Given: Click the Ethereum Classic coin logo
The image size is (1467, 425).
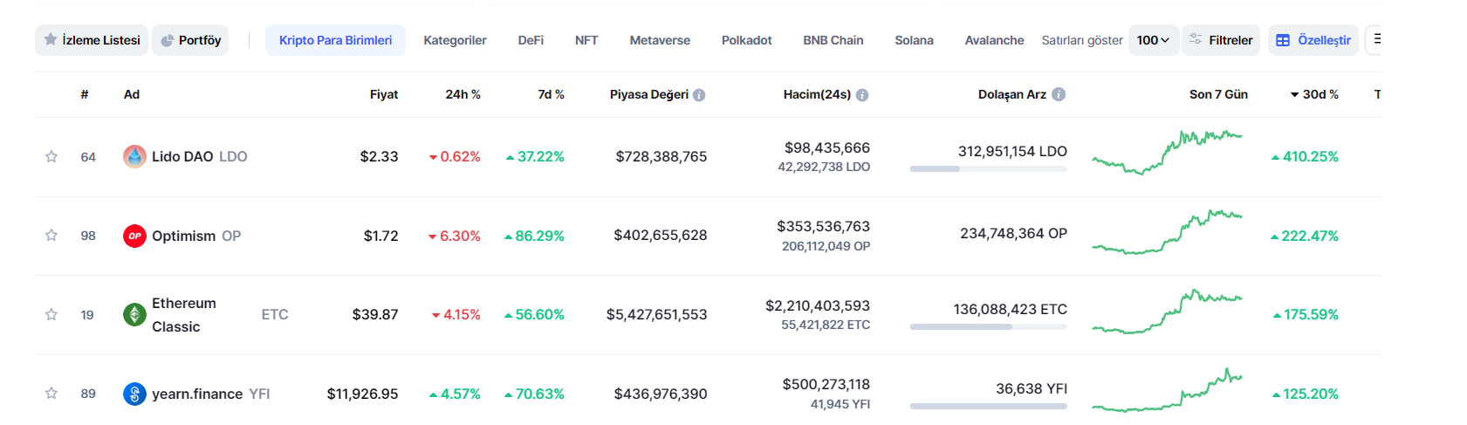Looking at the screenshot, I should 134,315.
